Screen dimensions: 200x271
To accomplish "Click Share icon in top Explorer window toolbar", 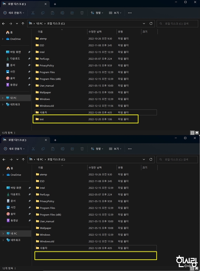I will 72,13.
